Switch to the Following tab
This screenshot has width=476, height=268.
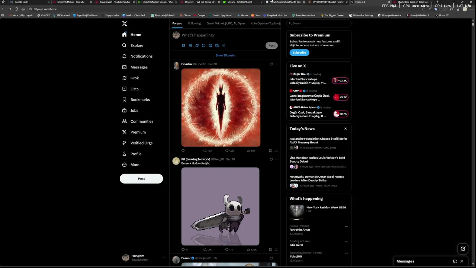click(x=194, y=23)
